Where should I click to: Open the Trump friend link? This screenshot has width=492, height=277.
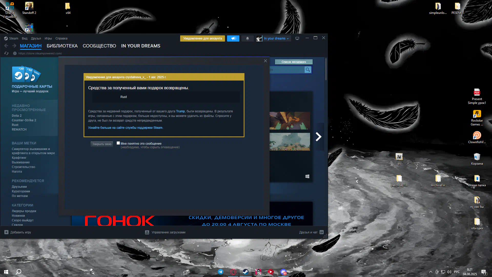(x=180, y=111)
